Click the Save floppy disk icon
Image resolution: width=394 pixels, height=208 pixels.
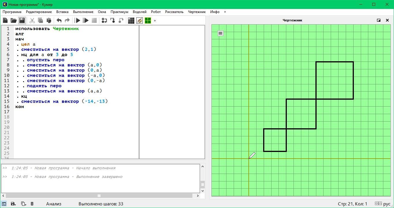22,21
